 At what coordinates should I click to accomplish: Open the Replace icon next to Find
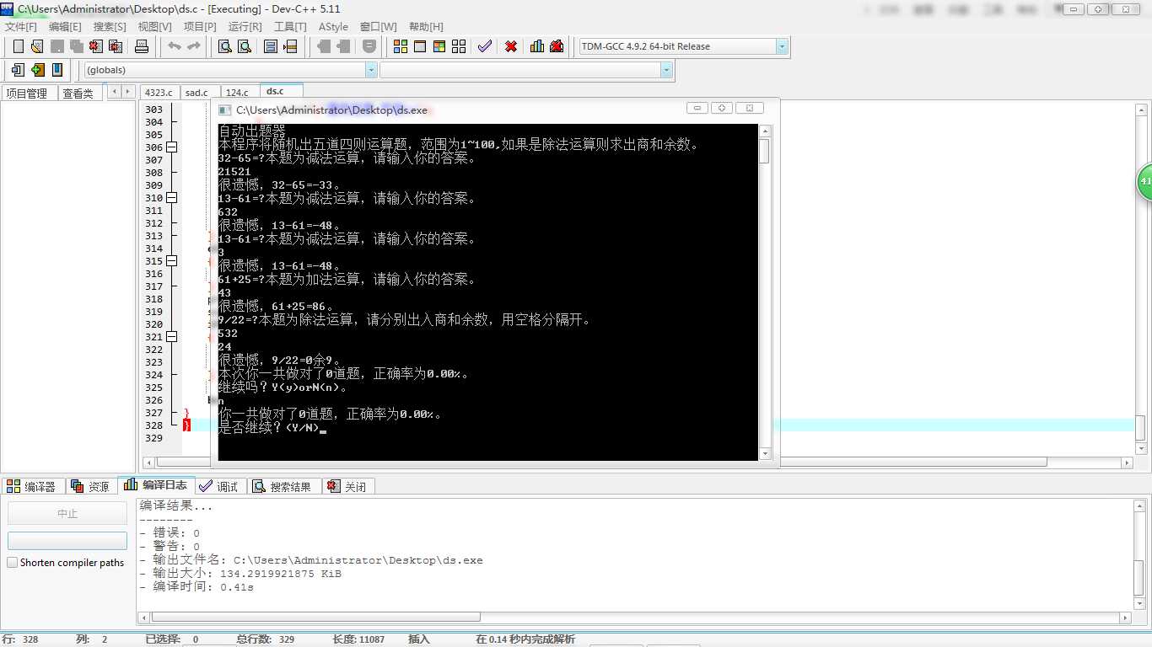coord(245,46)
